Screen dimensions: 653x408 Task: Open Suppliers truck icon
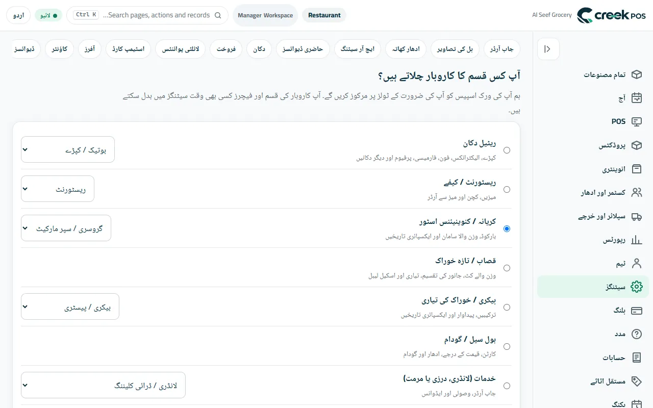pos(636,216)
